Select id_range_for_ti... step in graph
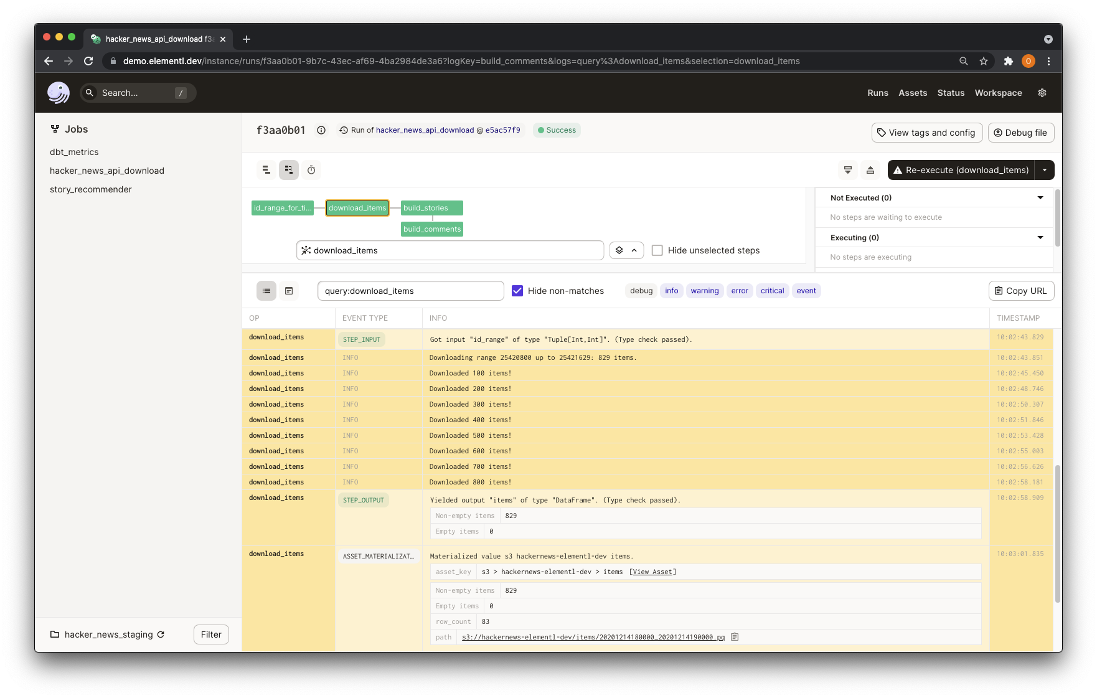1097x698 pixels. tap(283, 208)
